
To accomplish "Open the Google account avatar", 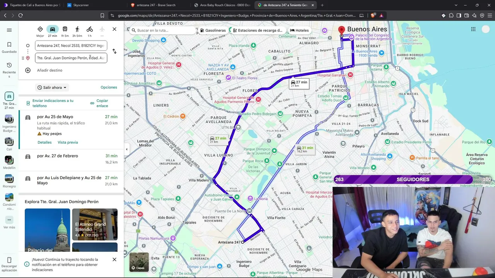I will [486, 29].
